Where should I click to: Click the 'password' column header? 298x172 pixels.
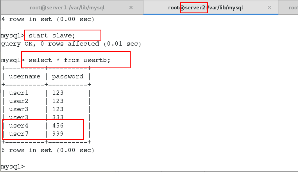pos(68,76)
